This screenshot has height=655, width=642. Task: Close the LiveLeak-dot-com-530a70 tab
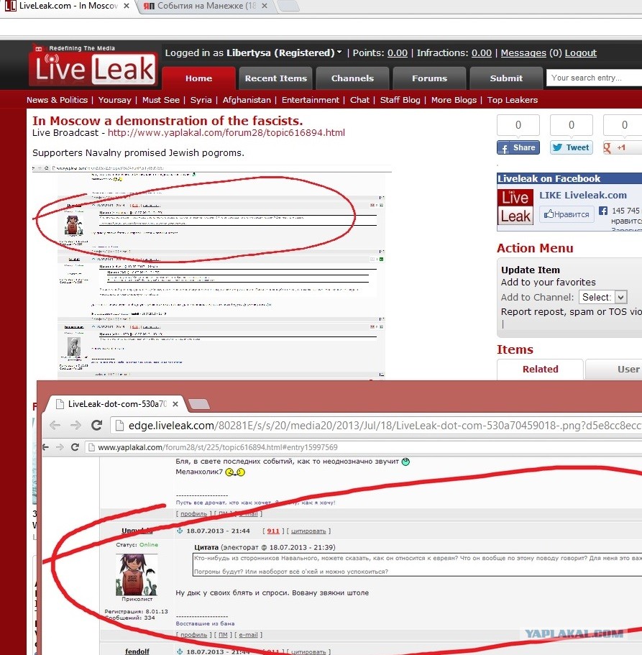[x=175, y=404]
